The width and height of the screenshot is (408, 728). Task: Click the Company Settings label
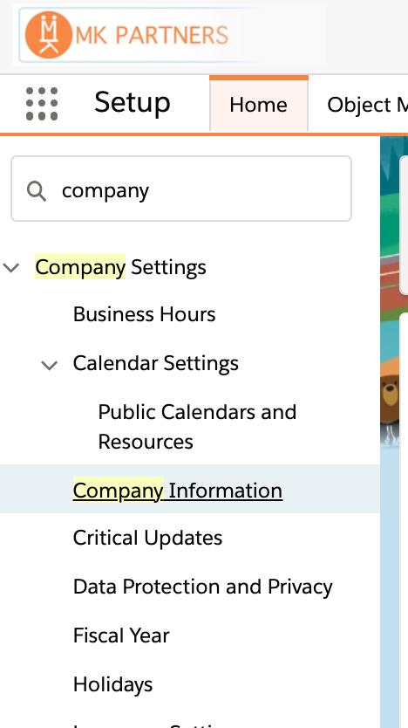pyautogui.click(x=120, y=267)
